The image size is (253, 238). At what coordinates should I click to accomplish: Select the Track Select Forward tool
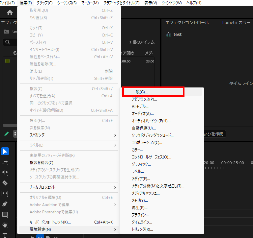(5, 162)
